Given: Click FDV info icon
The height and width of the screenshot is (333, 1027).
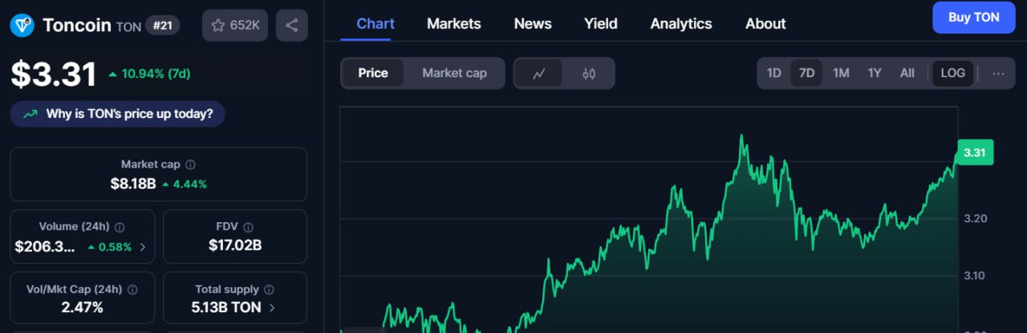Looking at the screenshot, I should pyautogui.click(x=248, y=227).
